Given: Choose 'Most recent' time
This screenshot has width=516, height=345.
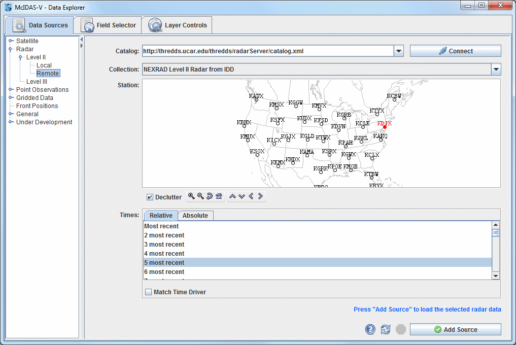Looking at the screenshot, I should pos(318,226).
